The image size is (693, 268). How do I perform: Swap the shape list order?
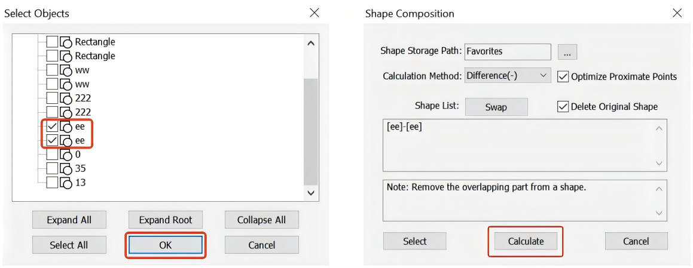click(496, 107)
